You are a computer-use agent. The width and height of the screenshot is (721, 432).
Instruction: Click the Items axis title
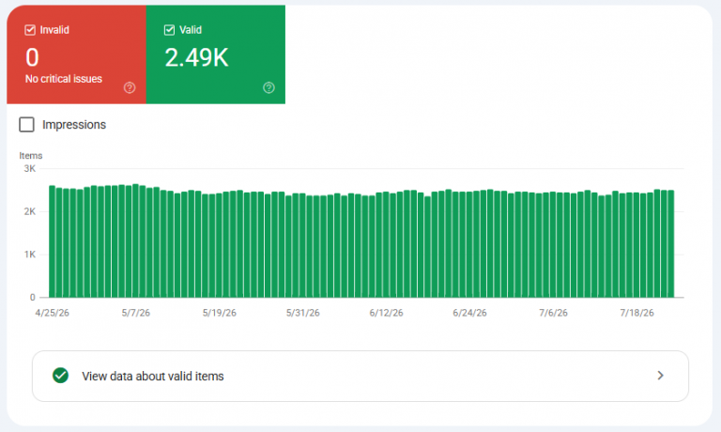tap(31, 156)
